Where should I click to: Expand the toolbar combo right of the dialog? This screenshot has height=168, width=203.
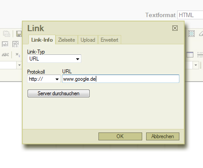[196, 65]
